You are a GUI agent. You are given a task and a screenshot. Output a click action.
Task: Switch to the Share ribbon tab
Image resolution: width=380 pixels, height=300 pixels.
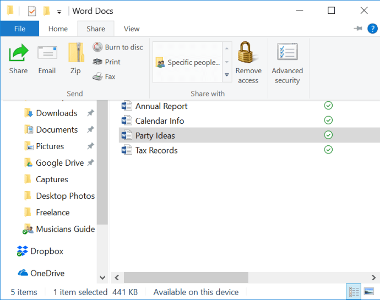tap(96, 29)
